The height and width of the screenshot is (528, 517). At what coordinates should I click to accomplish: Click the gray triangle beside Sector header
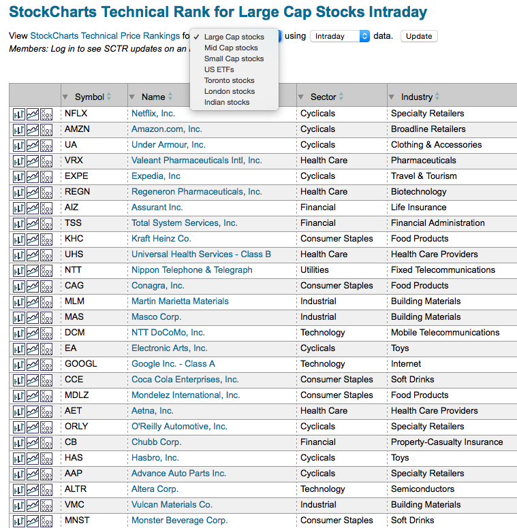coord(301,97)
